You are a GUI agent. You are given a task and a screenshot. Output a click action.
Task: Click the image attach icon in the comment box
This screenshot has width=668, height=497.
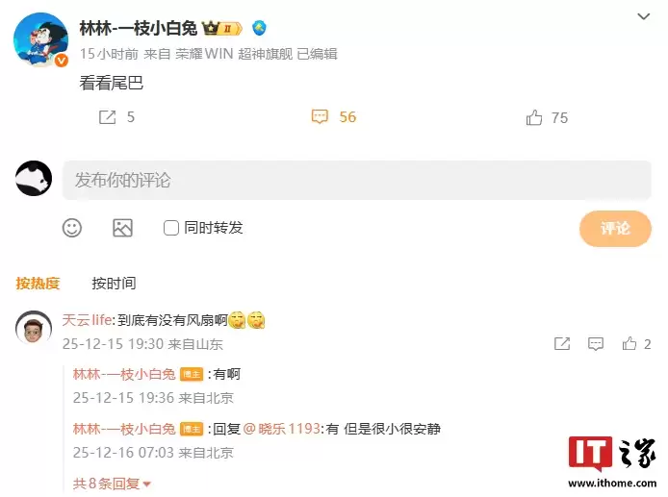[122, 228]
